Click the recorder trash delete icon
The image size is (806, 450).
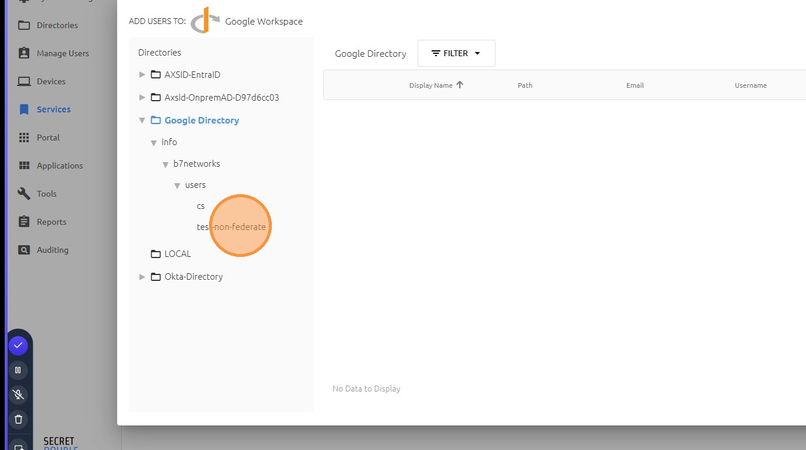tap(18, 419)
